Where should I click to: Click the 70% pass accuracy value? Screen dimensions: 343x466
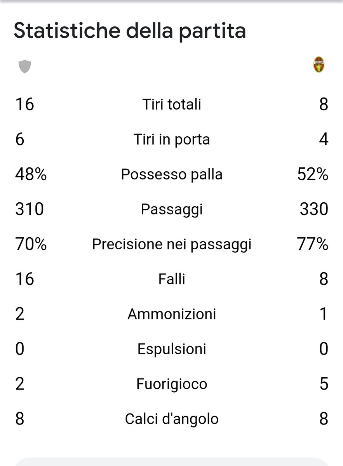point(31,244)
